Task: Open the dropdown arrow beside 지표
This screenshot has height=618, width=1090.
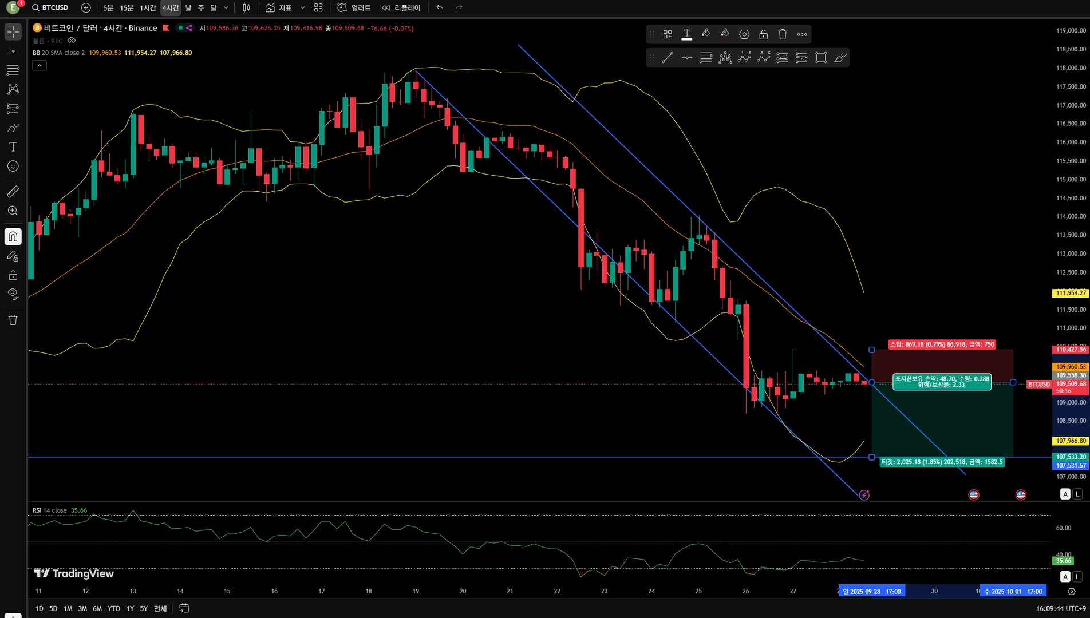Action: (x=302, y=8)
